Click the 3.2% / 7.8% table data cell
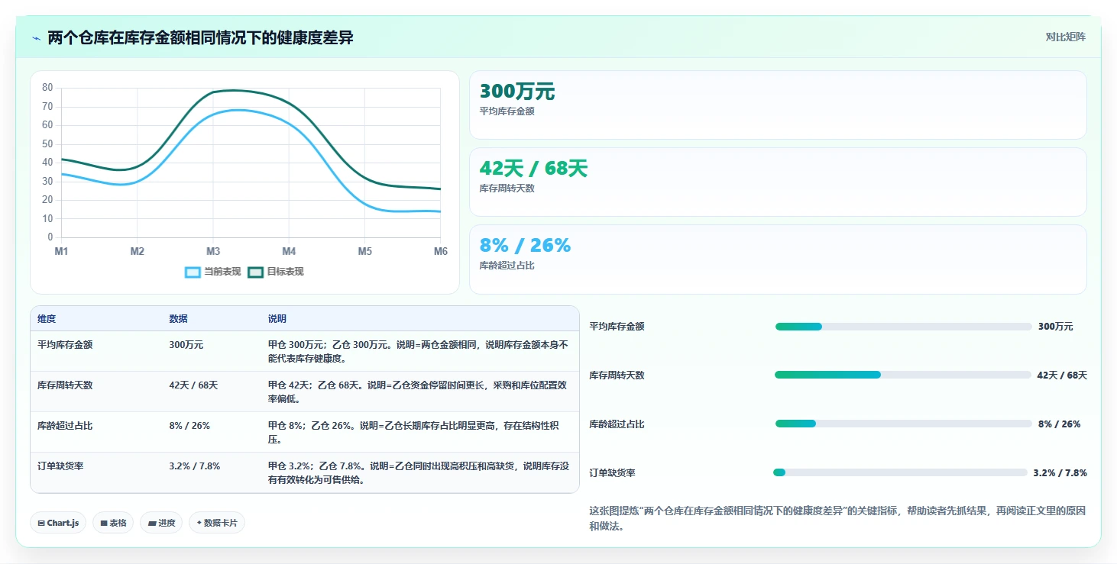This screenshot has height=564, width=1117. (195, 466)
